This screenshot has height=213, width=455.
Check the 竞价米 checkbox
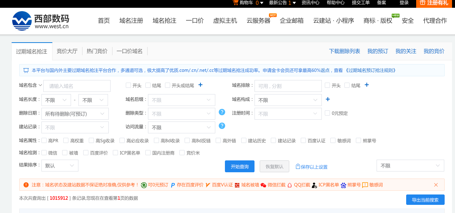(x=182, y=153)
